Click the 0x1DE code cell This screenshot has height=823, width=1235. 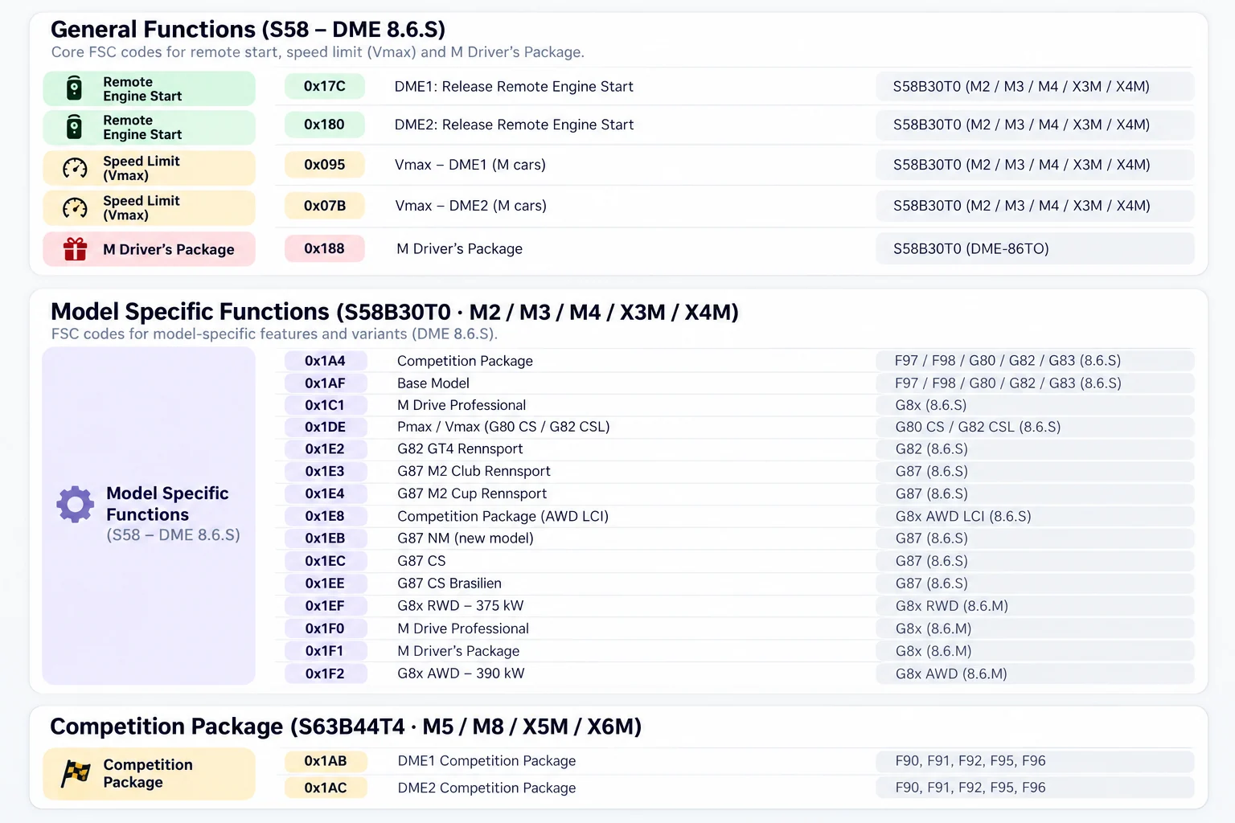pyautogui.click(x=326, y=427)
